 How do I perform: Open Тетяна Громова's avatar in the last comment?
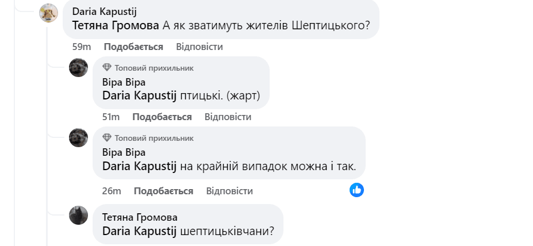point(78,216)
